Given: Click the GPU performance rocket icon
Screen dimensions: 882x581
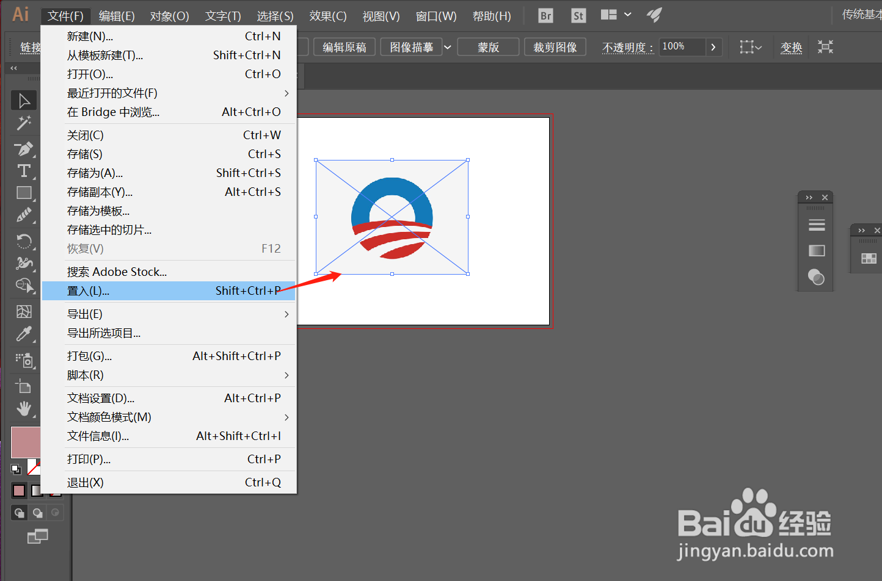Looking at the screenshot, I should 654,15.
